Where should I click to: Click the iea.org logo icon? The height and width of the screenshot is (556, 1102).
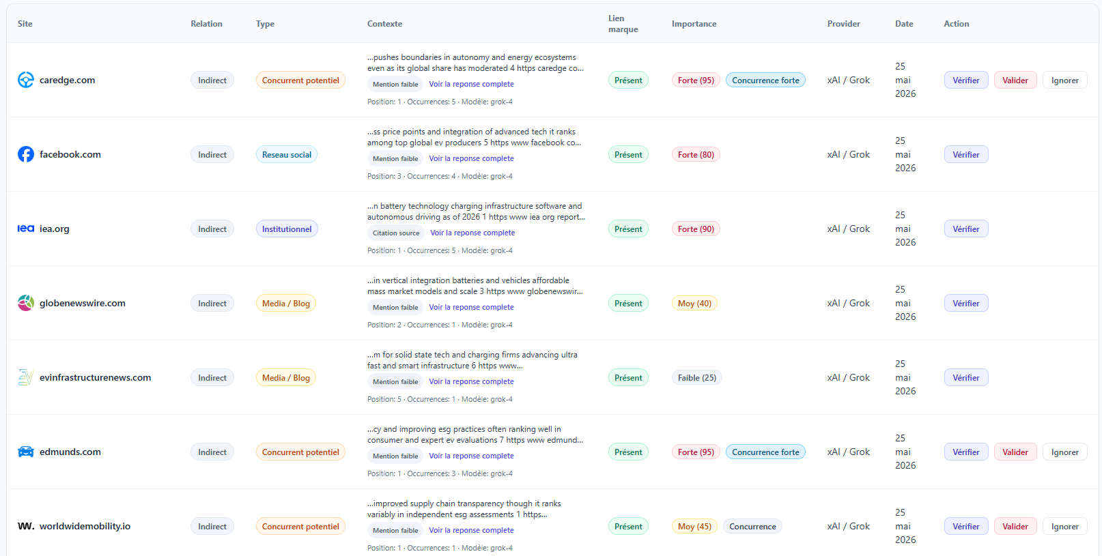26,229
